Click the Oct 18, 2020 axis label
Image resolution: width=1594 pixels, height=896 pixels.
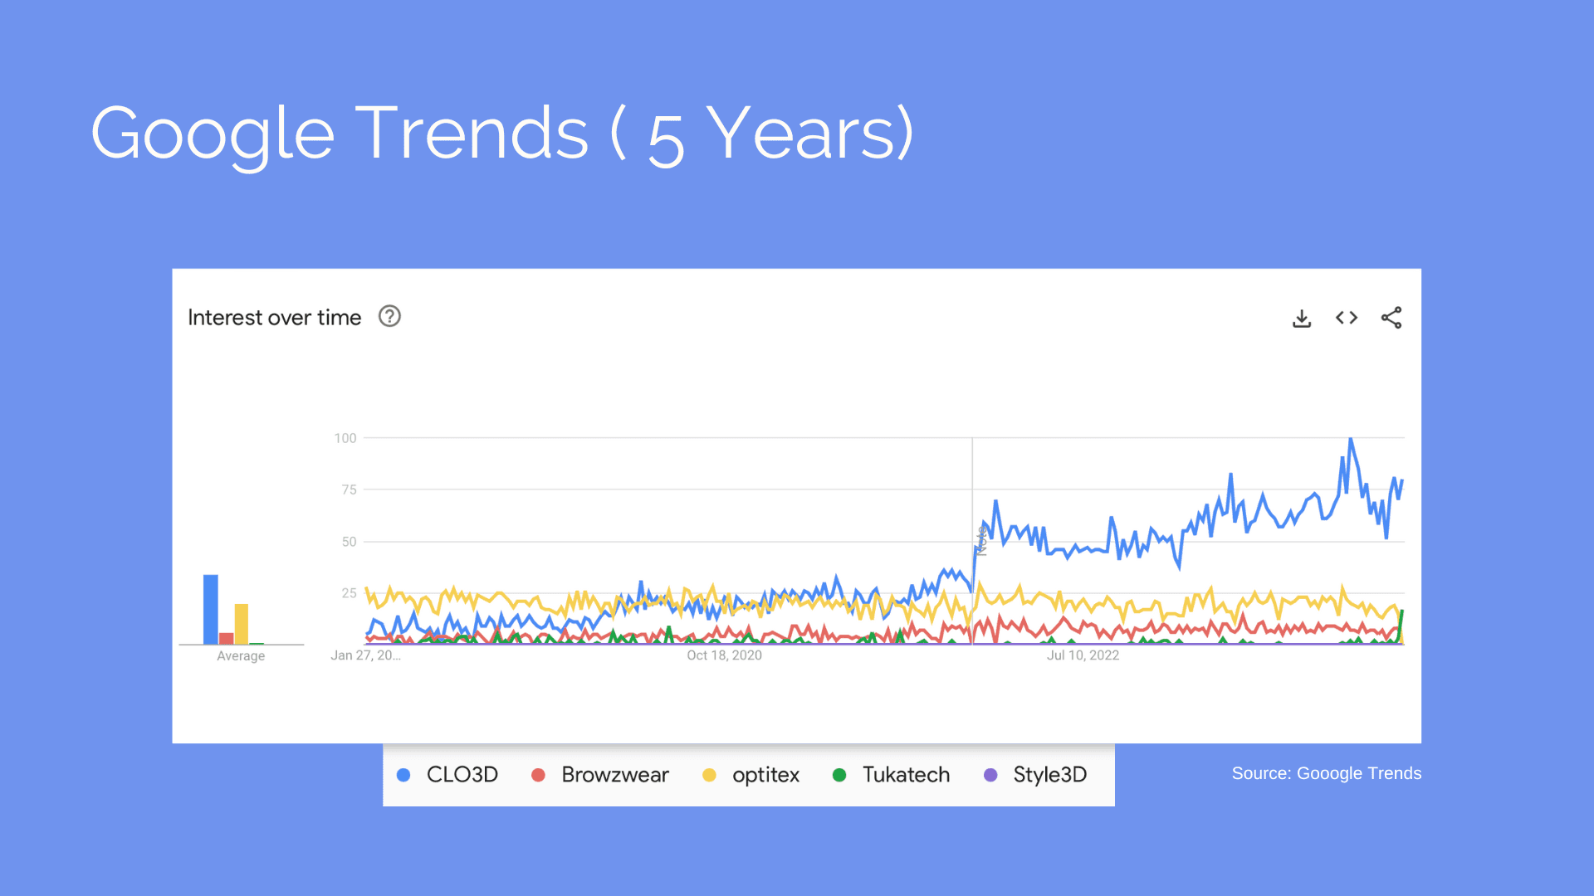click(x=724, y=655)
